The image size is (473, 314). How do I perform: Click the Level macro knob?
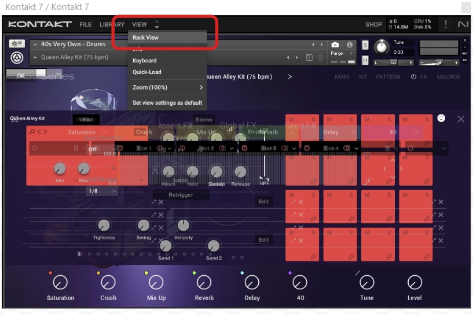click(x=415, y=282)
